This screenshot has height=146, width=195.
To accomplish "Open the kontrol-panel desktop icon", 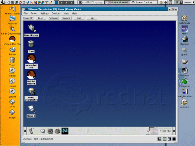I will (12, 8).
